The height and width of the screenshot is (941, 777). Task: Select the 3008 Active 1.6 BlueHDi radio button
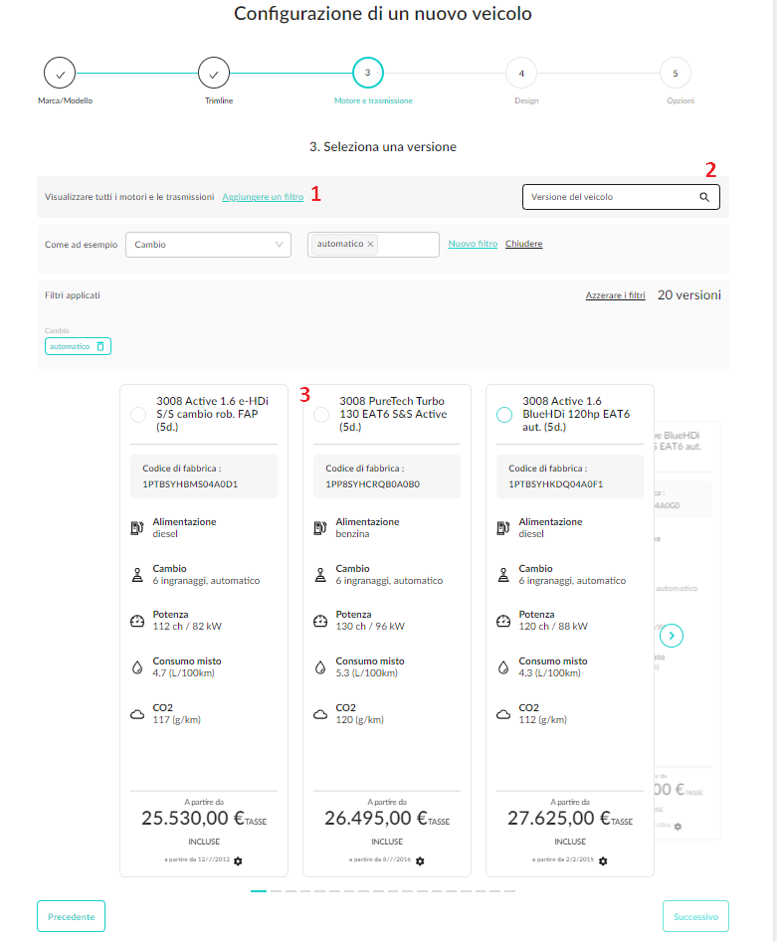click(x=504, y=415)
